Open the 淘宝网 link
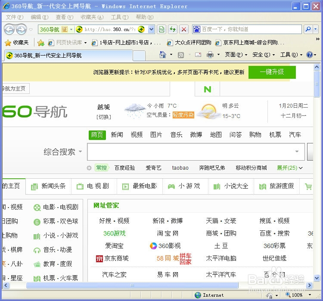 tap(168, 233)
